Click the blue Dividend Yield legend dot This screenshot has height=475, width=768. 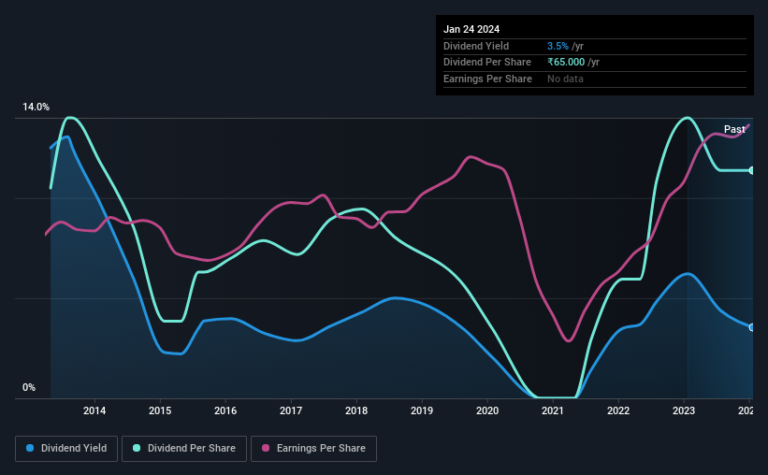click(30, 448)
